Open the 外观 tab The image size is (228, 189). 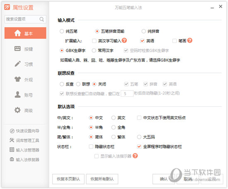[x=25, y=79]
